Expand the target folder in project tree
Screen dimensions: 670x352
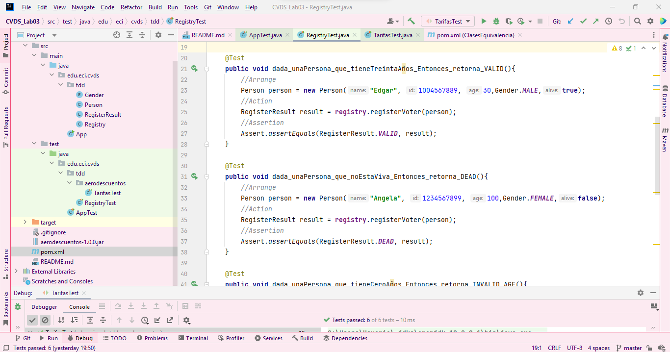(25, 222)
